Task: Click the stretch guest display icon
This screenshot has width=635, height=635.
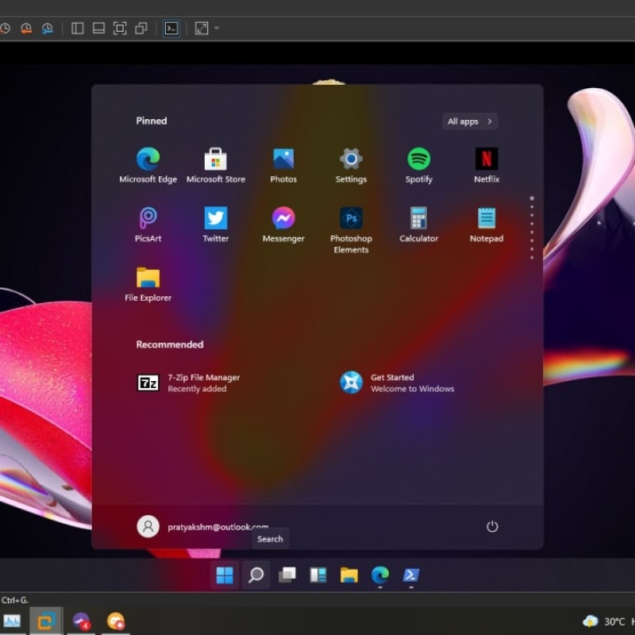Action: pyautogui.click(x=202, y=29)
